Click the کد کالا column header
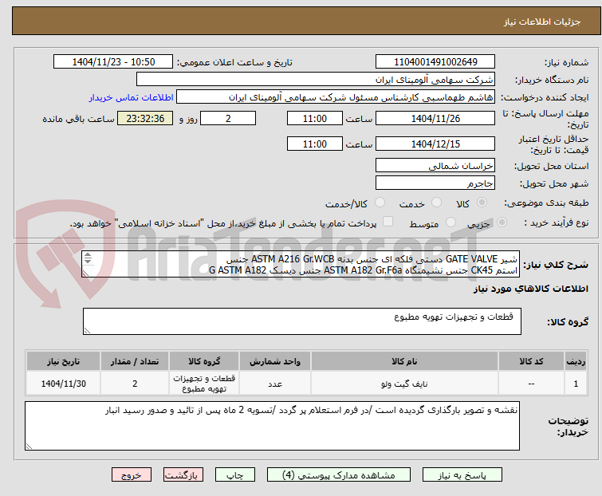The height and width of the screenshot is (496, 602). (531, 361)
